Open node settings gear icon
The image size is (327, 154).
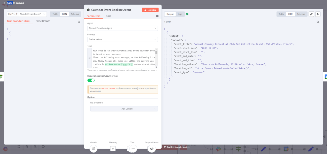coord(157,16)
